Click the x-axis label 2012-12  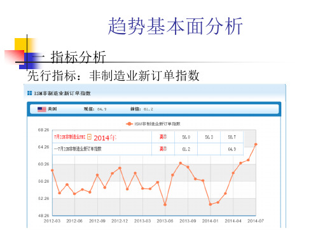(x=120, y=221)
